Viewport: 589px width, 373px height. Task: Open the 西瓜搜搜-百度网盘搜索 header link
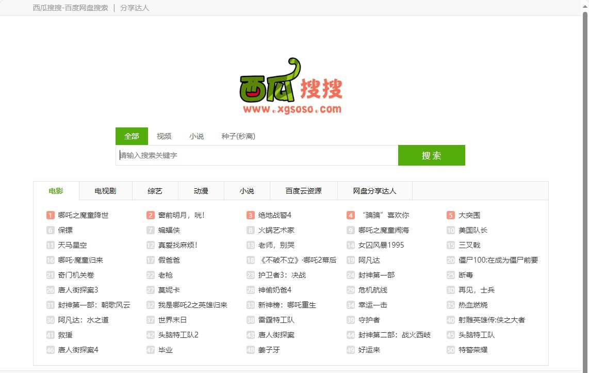tap(70, 8)
